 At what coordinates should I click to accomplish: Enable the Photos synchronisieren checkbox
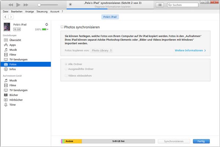coord(62,27)
